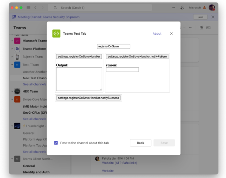Click the Microsoft warning triangle icon
The height and width of the screenshot is (178, 226).
(204, 7)
